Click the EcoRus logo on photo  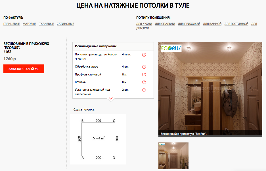tap(171, 48)
